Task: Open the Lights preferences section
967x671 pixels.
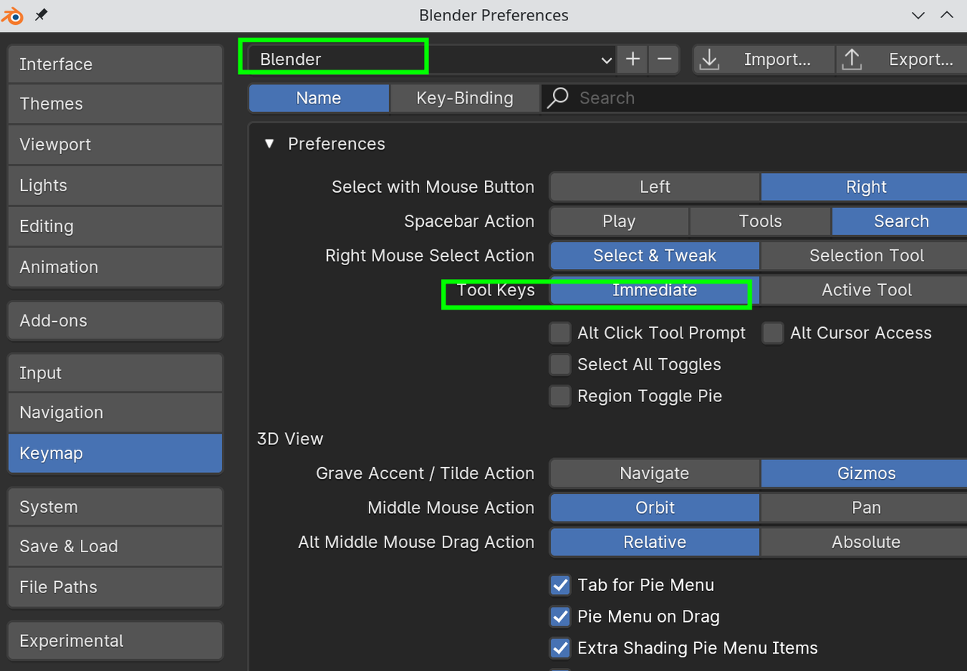Action: coord(116,186)
